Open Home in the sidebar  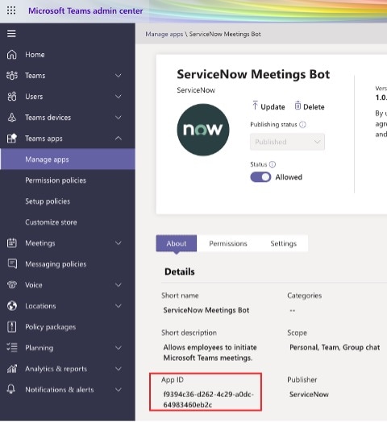[x=35, y=55]
